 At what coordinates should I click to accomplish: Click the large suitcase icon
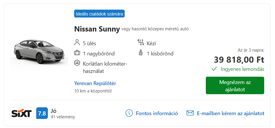point(77,53)
